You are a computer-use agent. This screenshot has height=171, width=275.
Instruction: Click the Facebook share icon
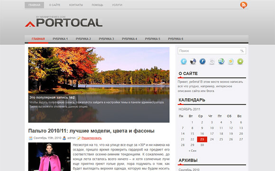[x=202, y=61]
